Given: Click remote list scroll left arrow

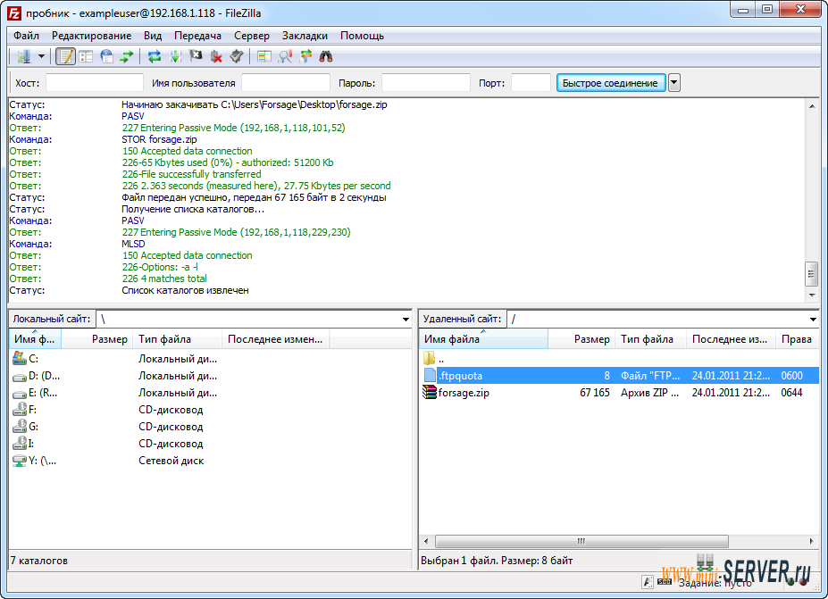Looking at the screenshot, I should click(x=427, y=541).
